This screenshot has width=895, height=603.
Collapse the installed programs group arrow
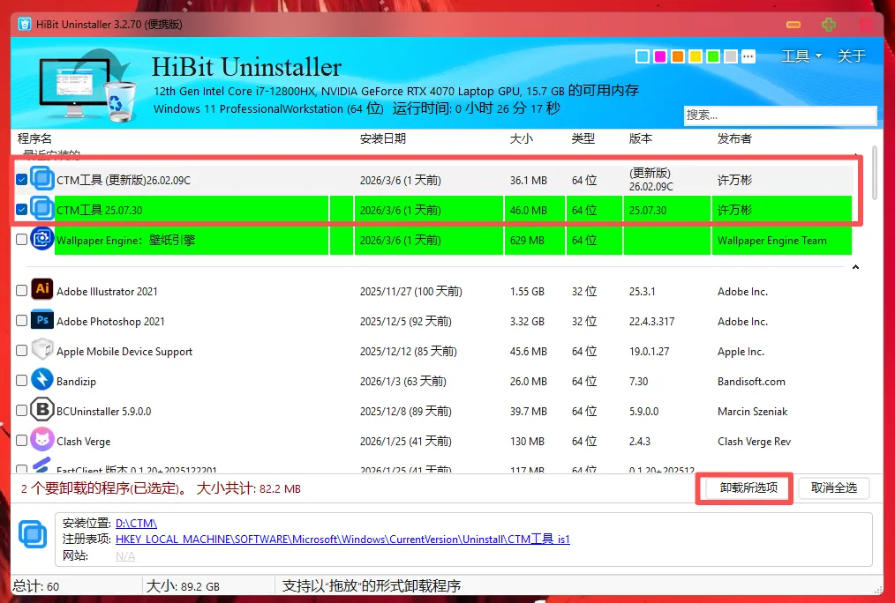pyautogui.click(x=855, y=267)
